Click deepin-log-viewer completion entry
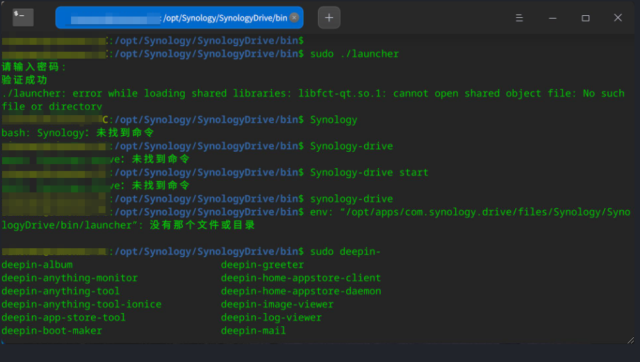The image size is (640, 362). pyautogui.click(x=271, y=318)
